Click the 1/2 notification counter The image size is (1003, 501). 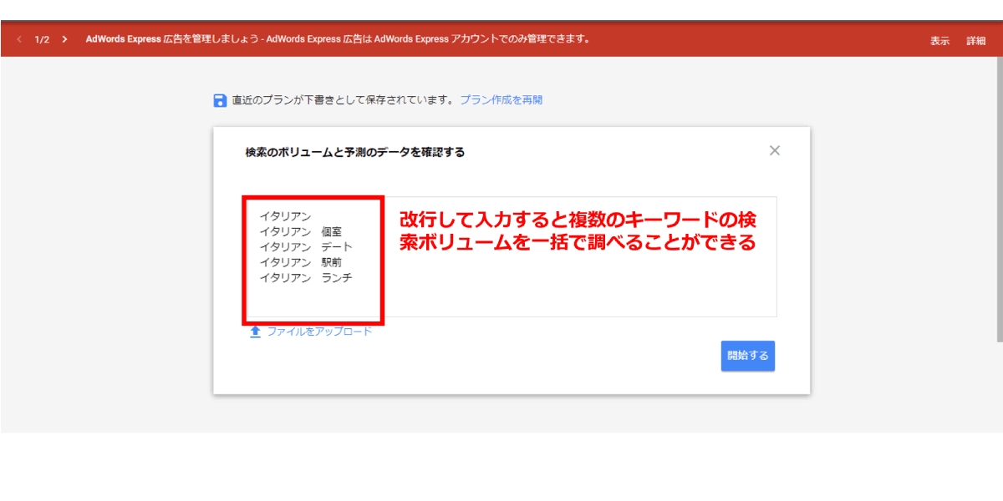pyautogui.click(x=42, y=39)
